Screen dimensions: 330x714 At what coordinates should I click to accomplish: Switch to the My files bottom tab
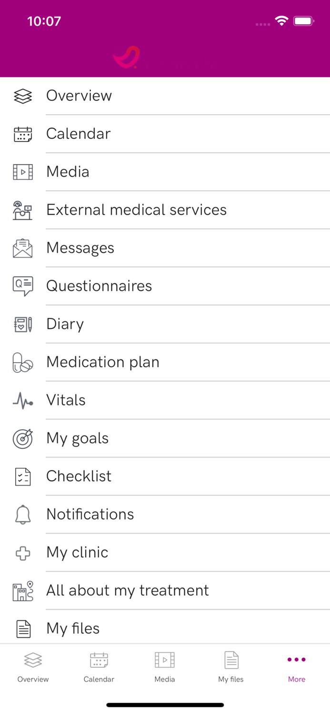[x=231, y=667]
